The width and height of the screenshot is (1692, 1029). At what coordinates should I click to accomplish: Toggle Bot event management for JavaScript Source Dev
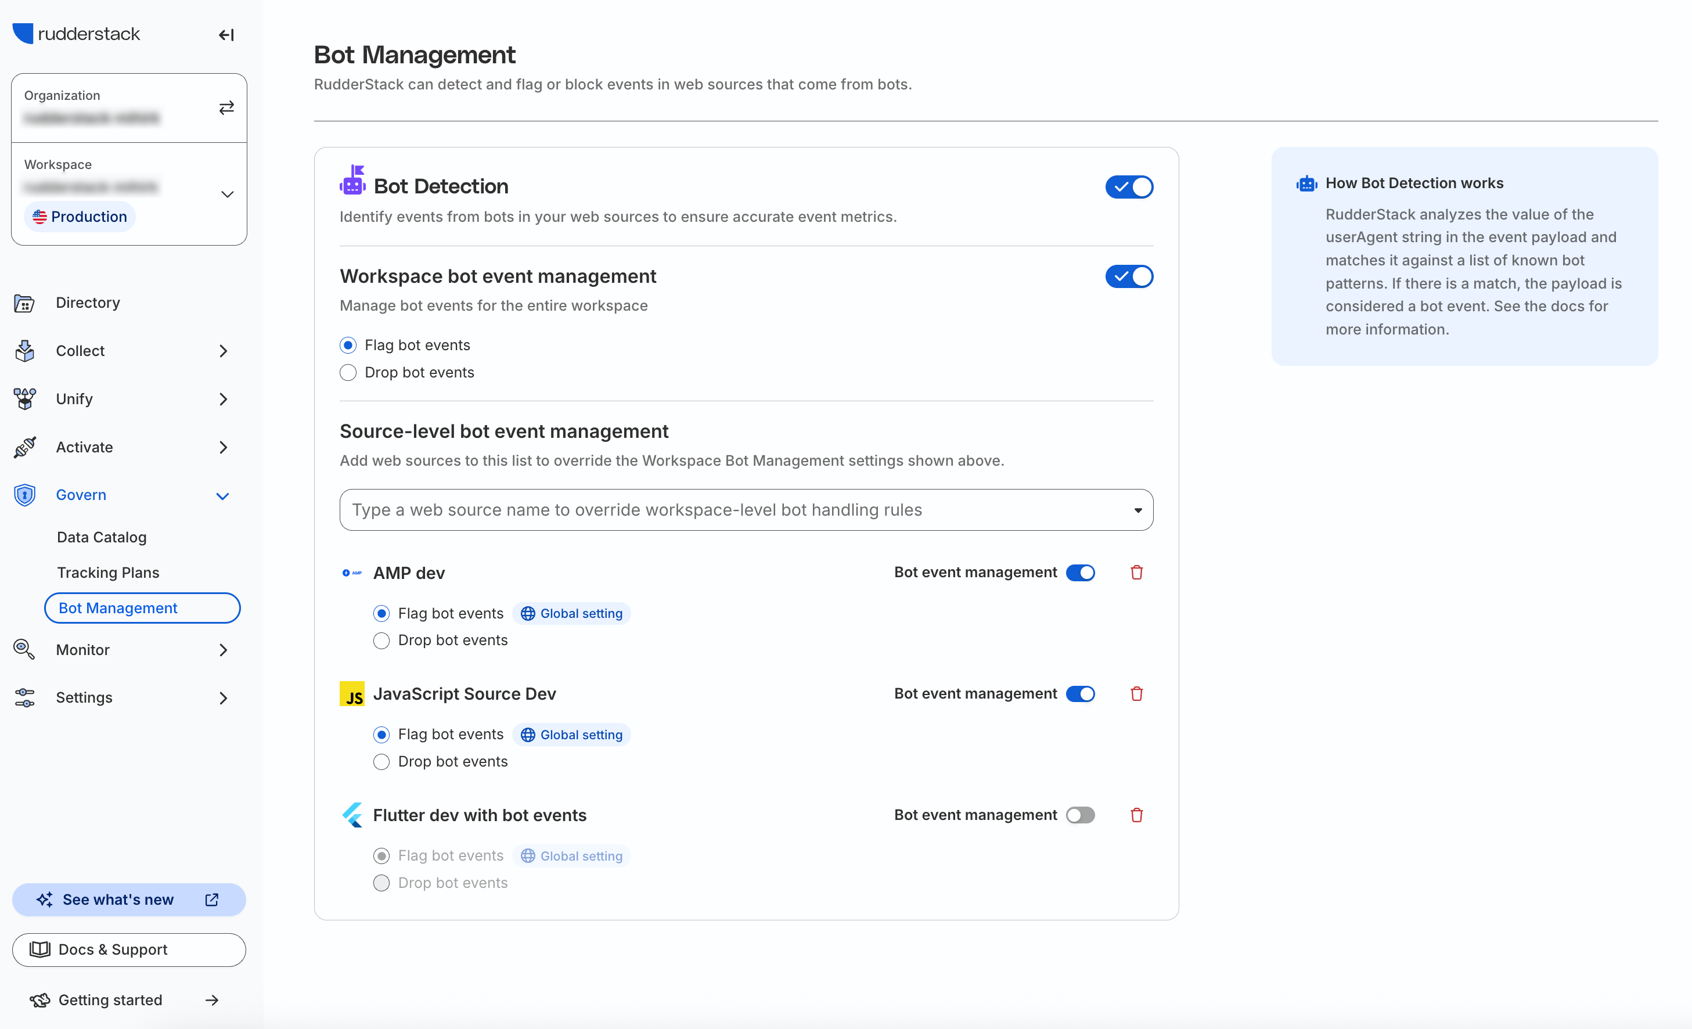click(1080, 694)
